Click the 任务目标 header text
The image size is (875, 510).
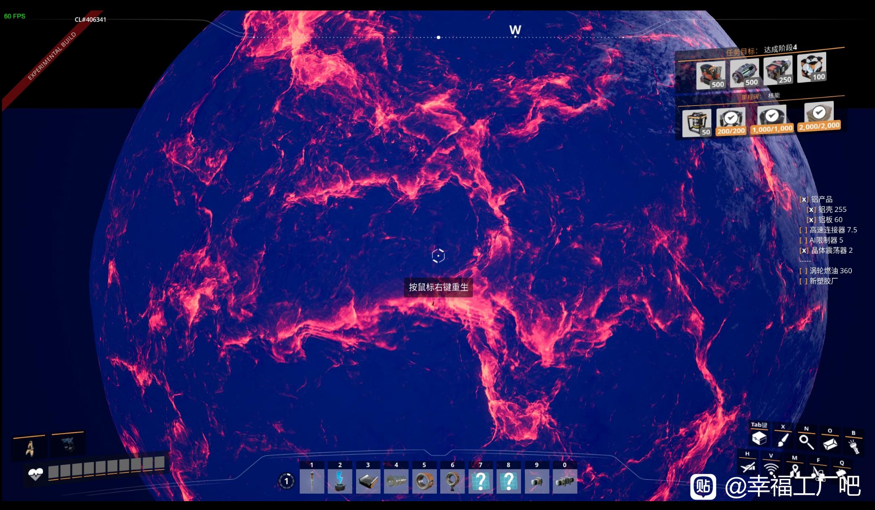pyautogui.click(x=742, y=52)
